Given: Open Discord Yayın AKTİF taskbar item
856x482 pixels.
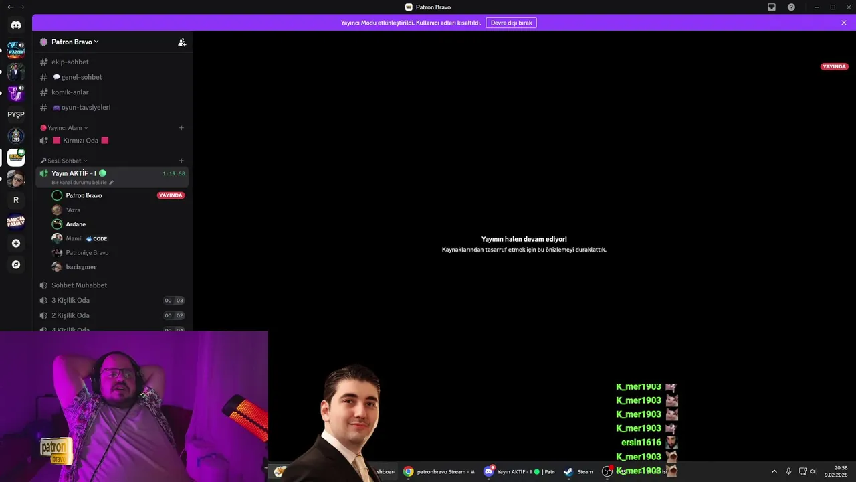Looking at the screenshot, I should coord(520,471).
